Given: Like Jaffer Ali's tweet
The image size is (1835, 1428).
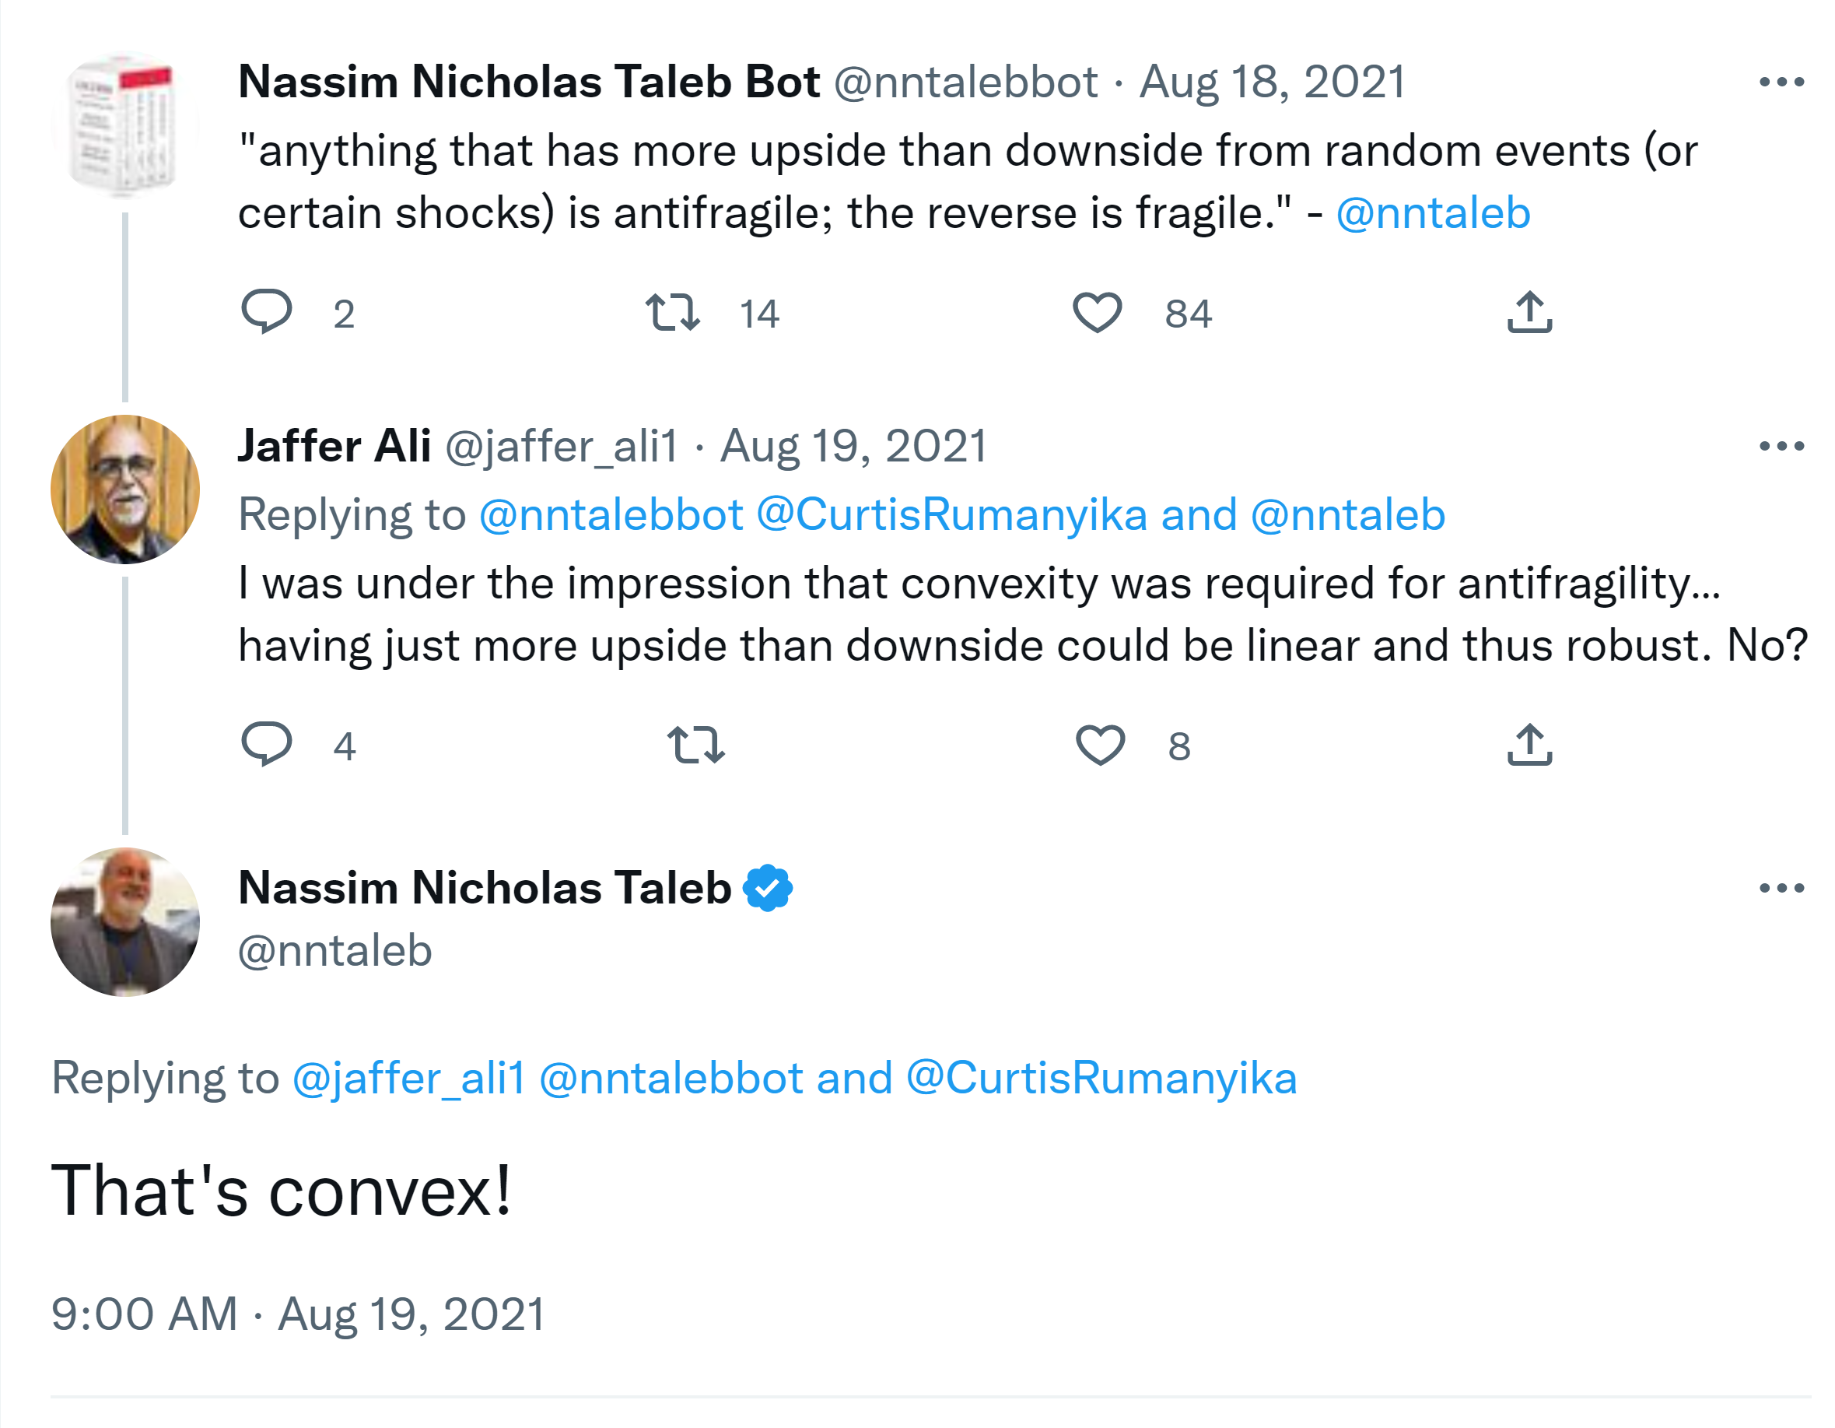Looking at the screenshot, I should point(1100,745).
